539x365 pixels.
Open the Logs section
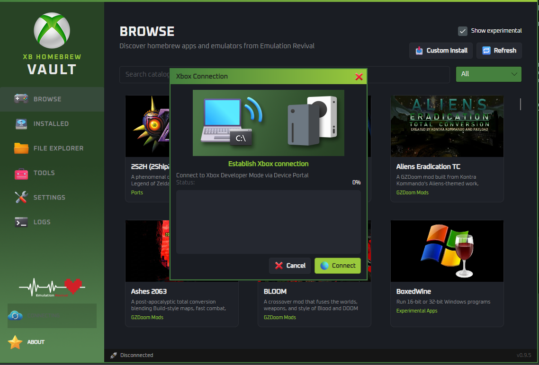point(52,222)
